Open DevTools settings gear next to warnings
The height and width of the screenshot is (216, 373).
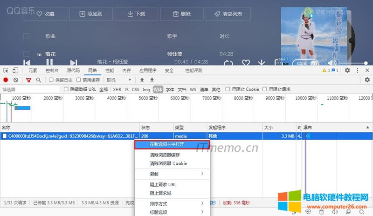click(347, 70)
